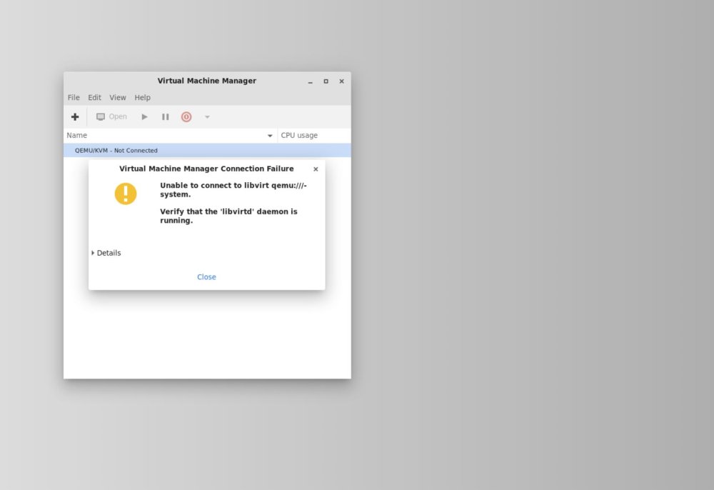Click the Close button in the failure dialog
The width and height of the screenshot is (714, 490).
(207, 277)
